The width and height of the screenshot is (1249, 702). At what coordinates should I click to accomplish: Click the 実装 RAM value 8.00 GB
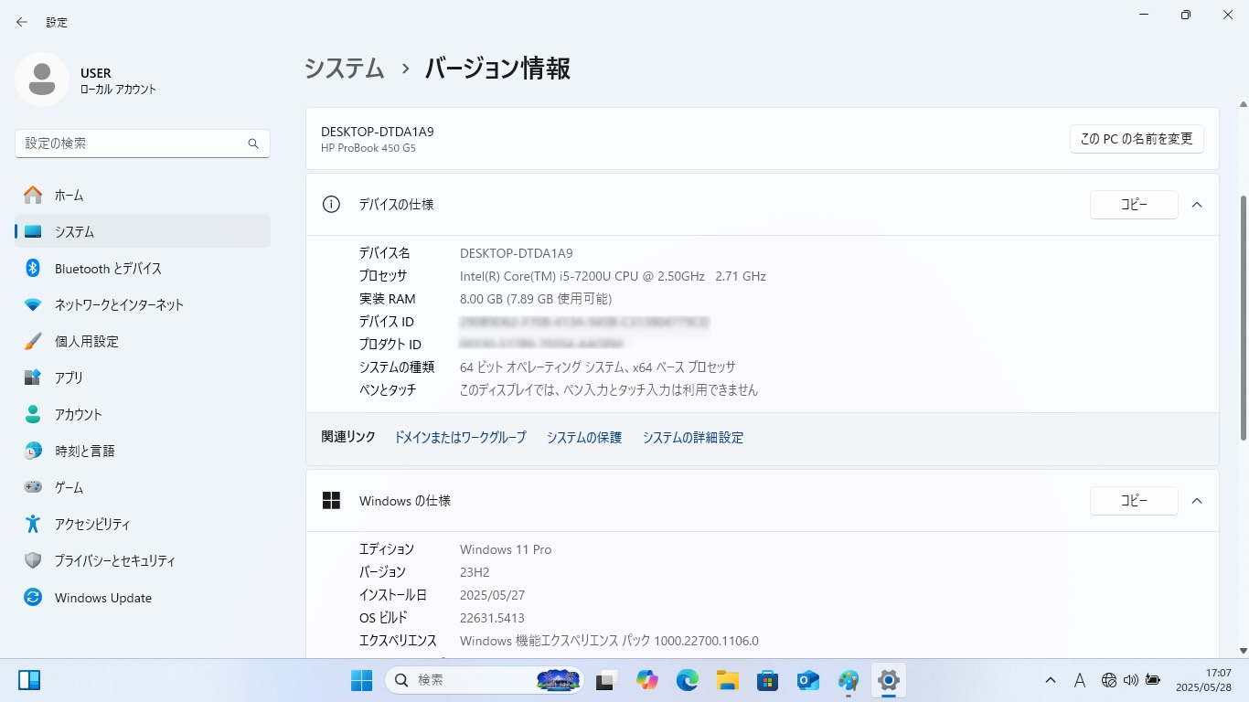(536, 299)
